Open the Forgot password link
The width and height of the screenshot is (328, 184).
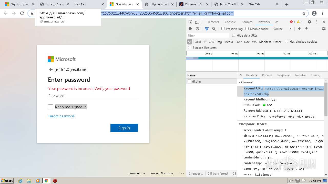pos(62,116)
